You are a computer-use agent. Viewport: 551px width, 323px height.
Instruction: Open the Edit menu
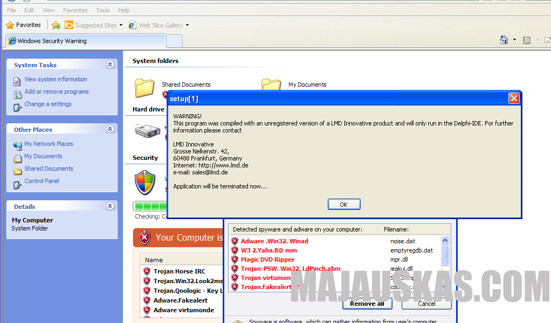point(29,10)
